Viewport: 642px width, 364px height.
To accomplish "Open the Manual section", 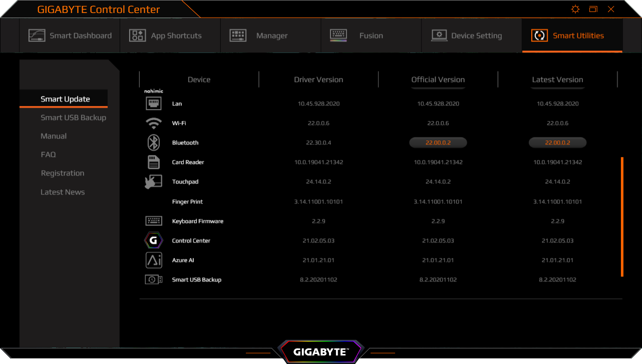I will point(54,136).
